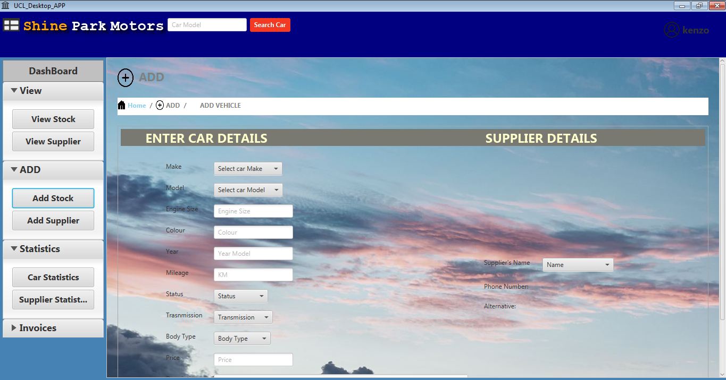
Task: Click the Search Car button
Action: click(x=270, y=24)
